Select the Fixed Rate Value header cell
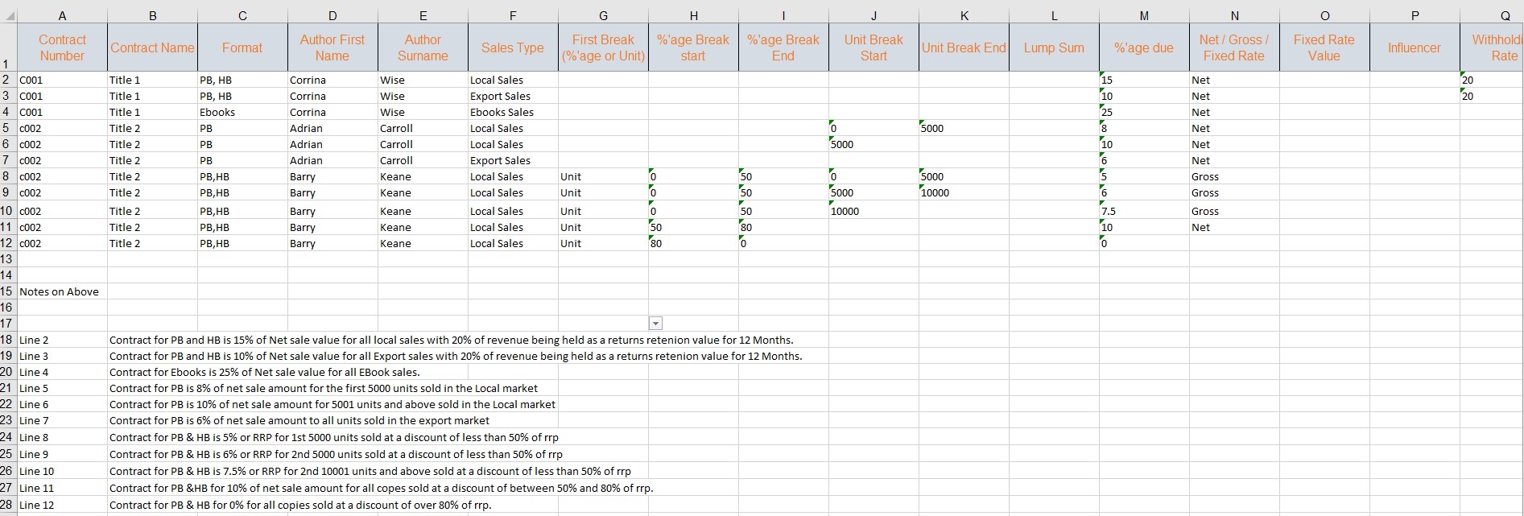Image resolution: width=1524 pixels, height=516 pixels. (1324, 47)
